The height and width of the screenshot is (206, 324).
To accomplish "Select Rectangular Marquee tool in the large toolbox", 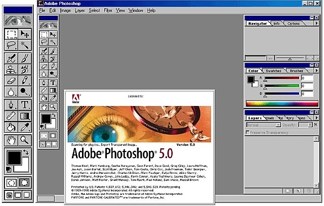I will [11, 34].
